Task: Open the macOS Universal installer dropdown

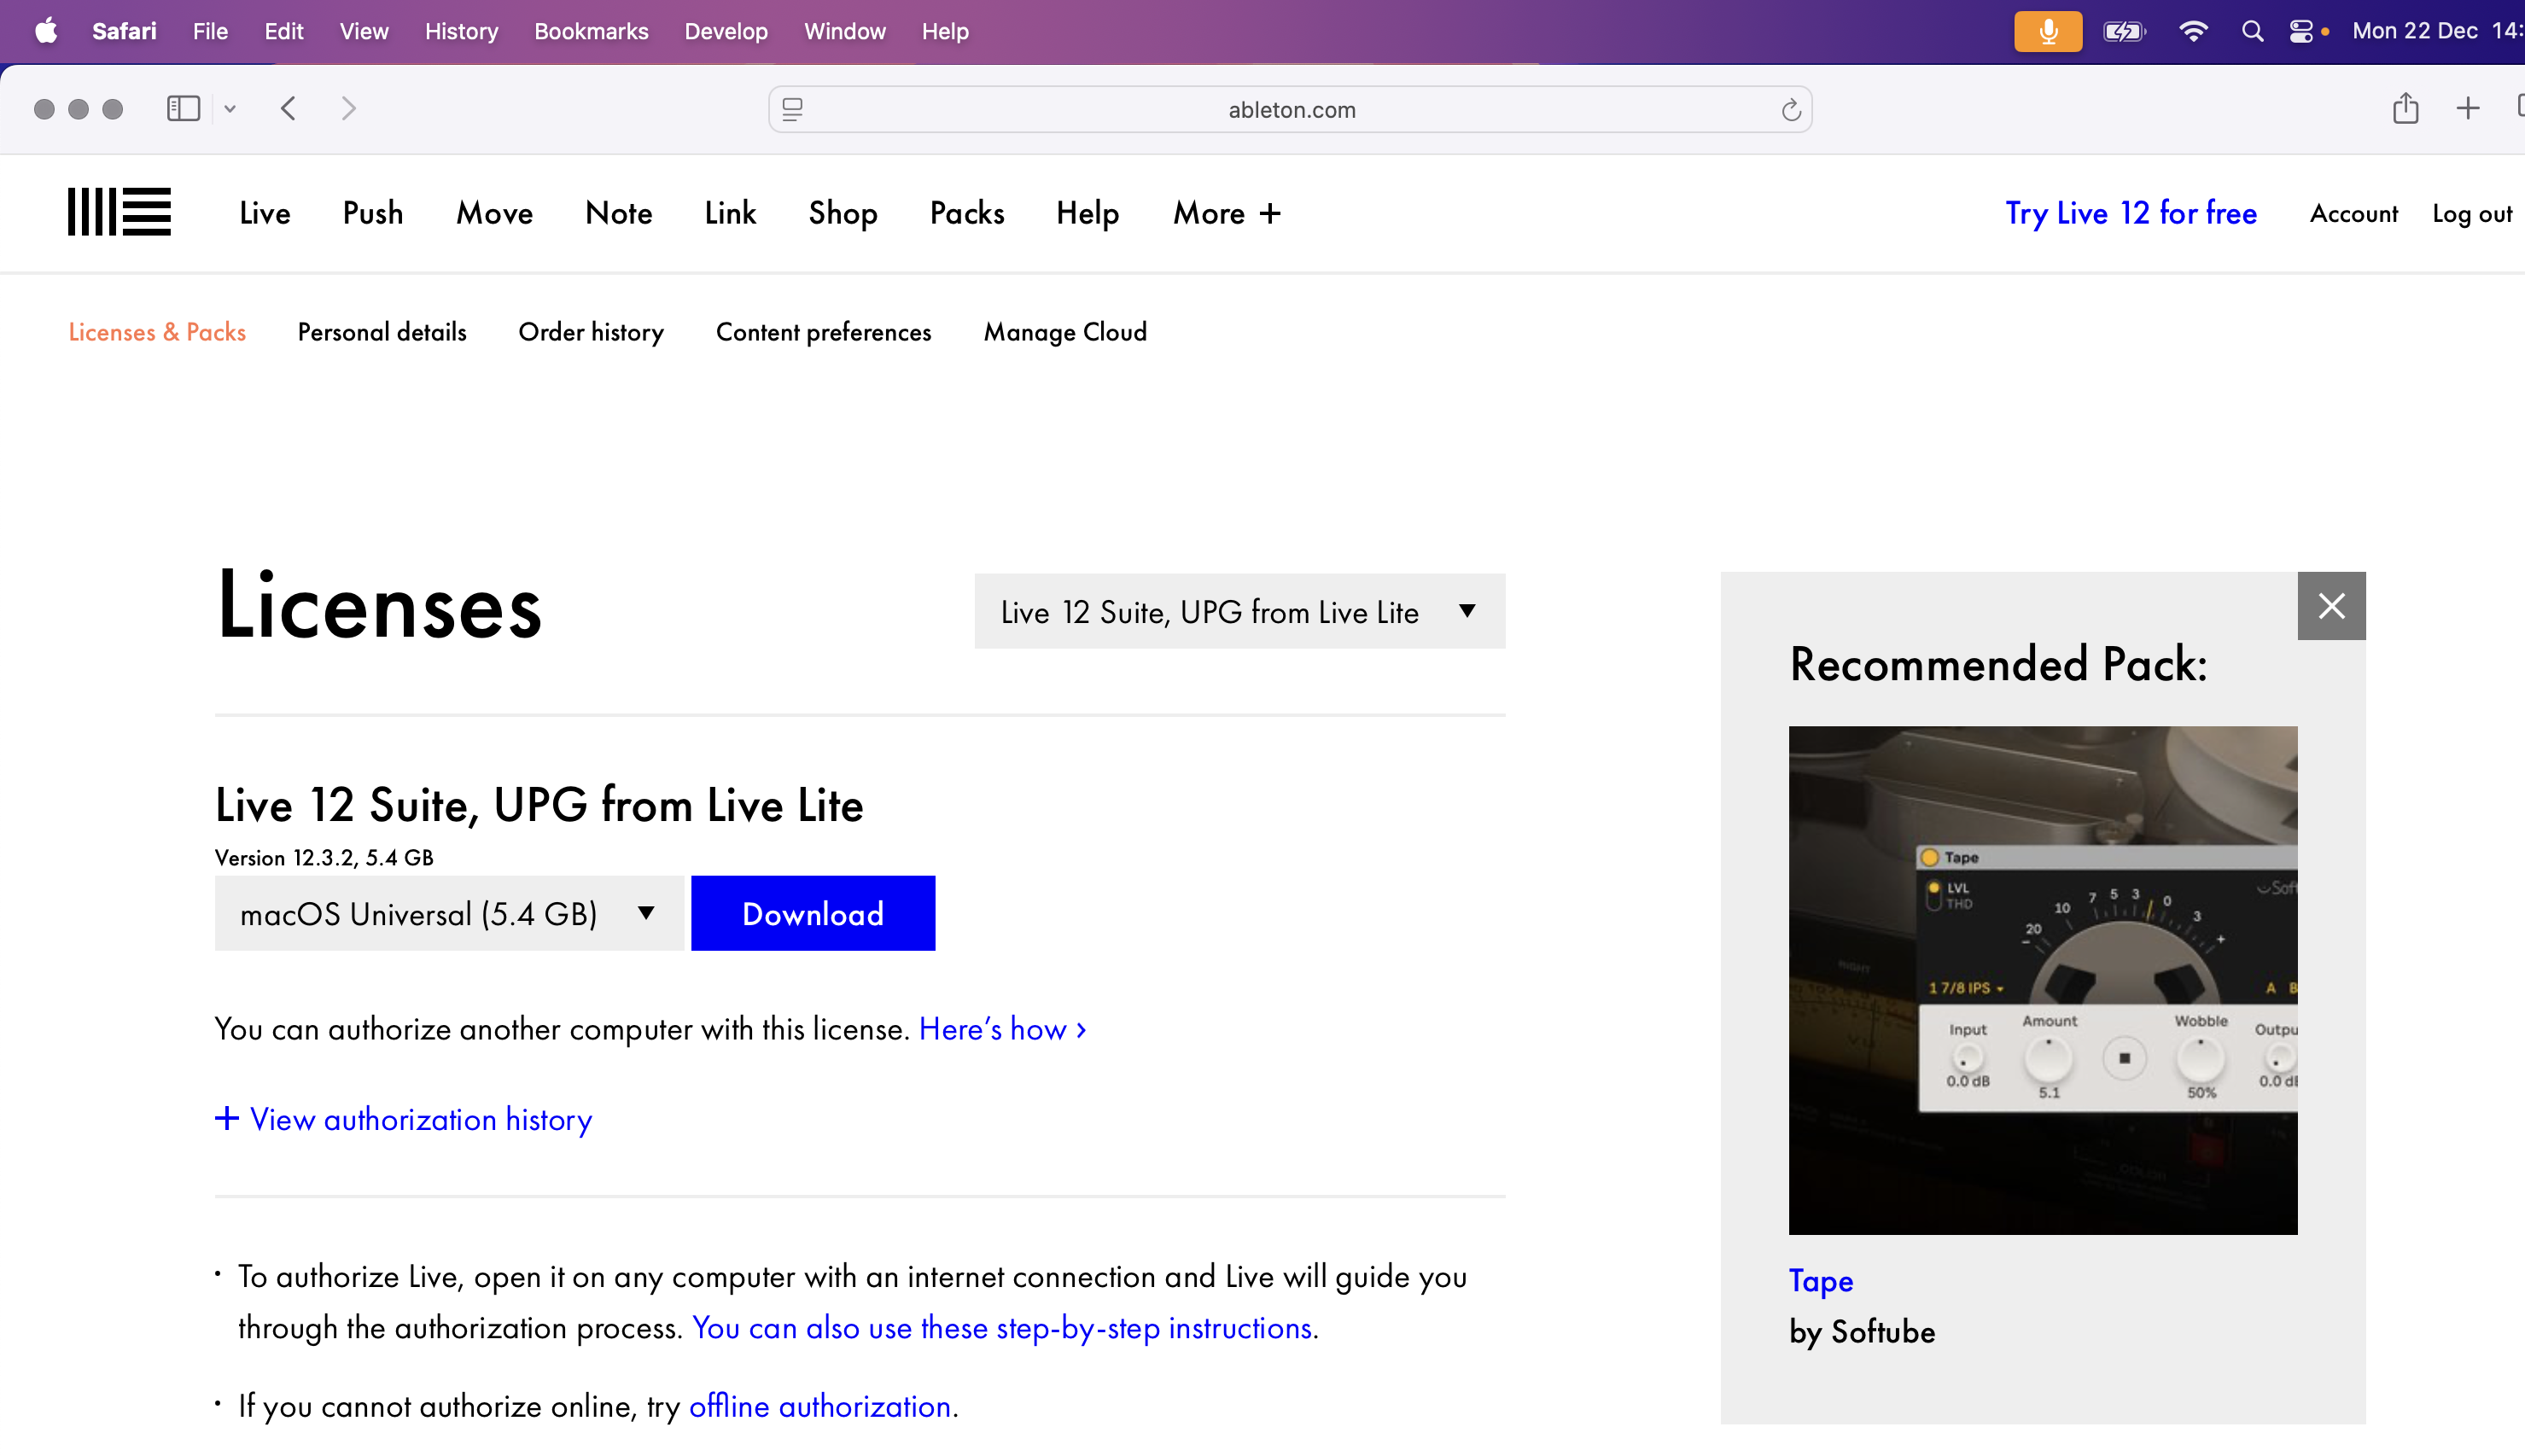Action: pyautogui.click(x=448, y=913)
